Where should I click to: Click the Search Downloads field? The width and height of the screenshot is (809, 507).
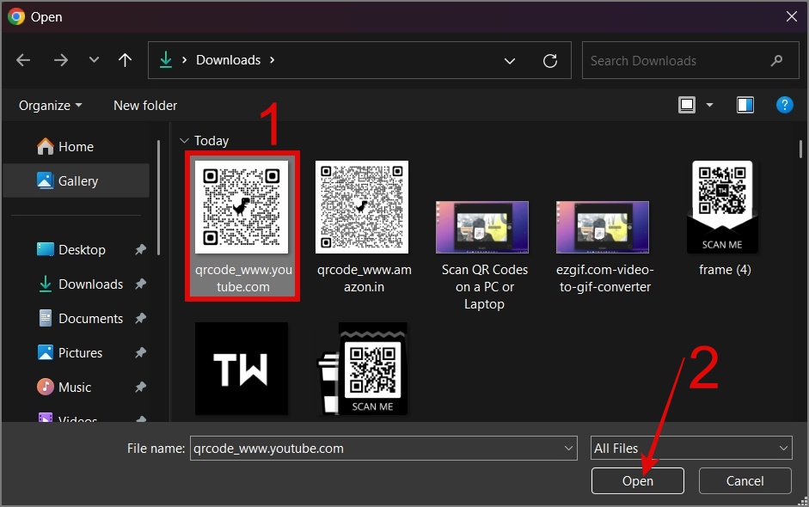coord(675,61)
